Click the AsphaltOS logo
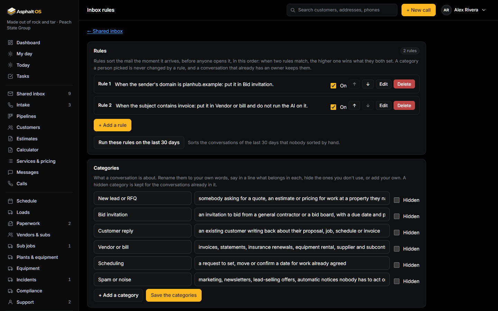 (x=24, y=11)
